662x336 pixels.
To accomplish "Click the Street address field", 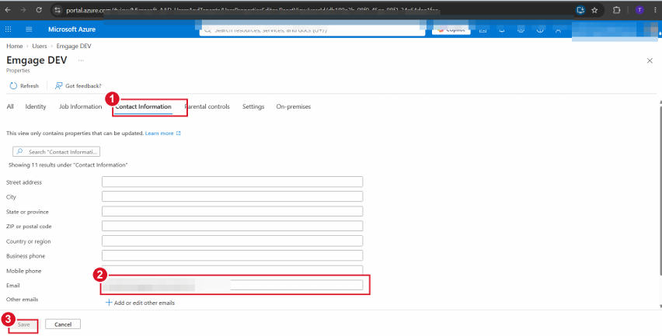I will click(232, 182).
